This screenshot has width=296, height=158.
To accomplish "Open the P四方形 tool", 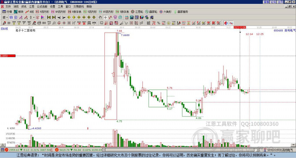I will (42, 12).
